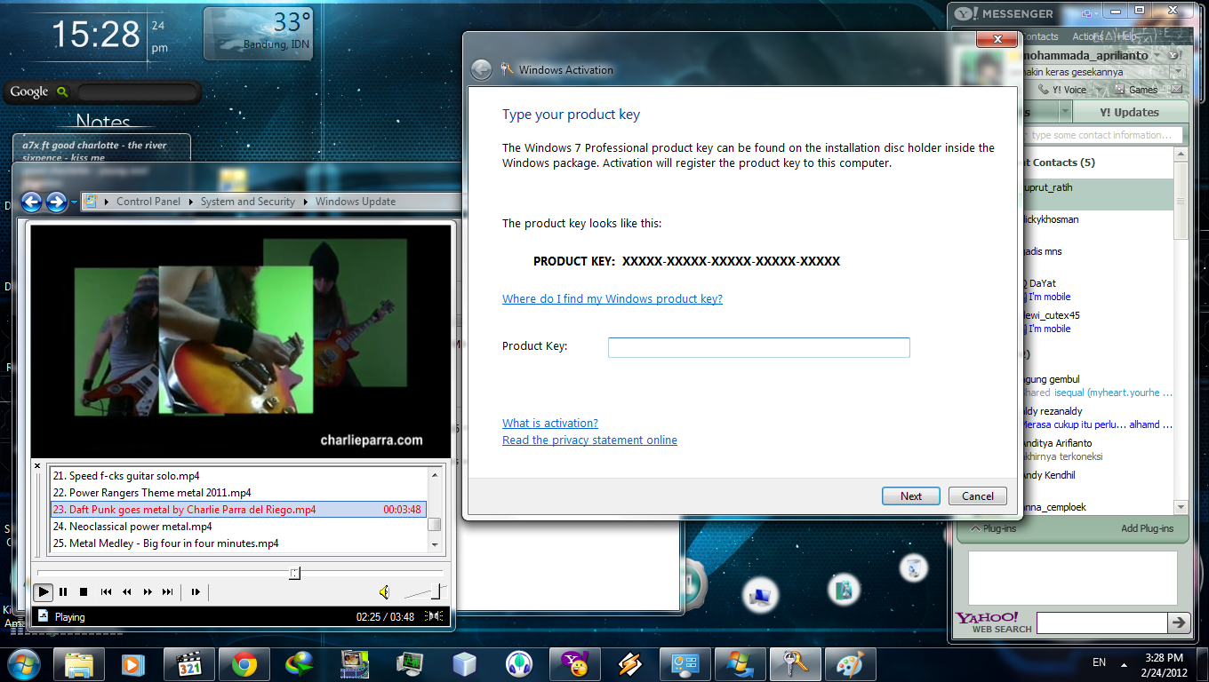Open Yahoo Messenger Help menu
Screen dimensions: 1209x682
click(1127, 36)
